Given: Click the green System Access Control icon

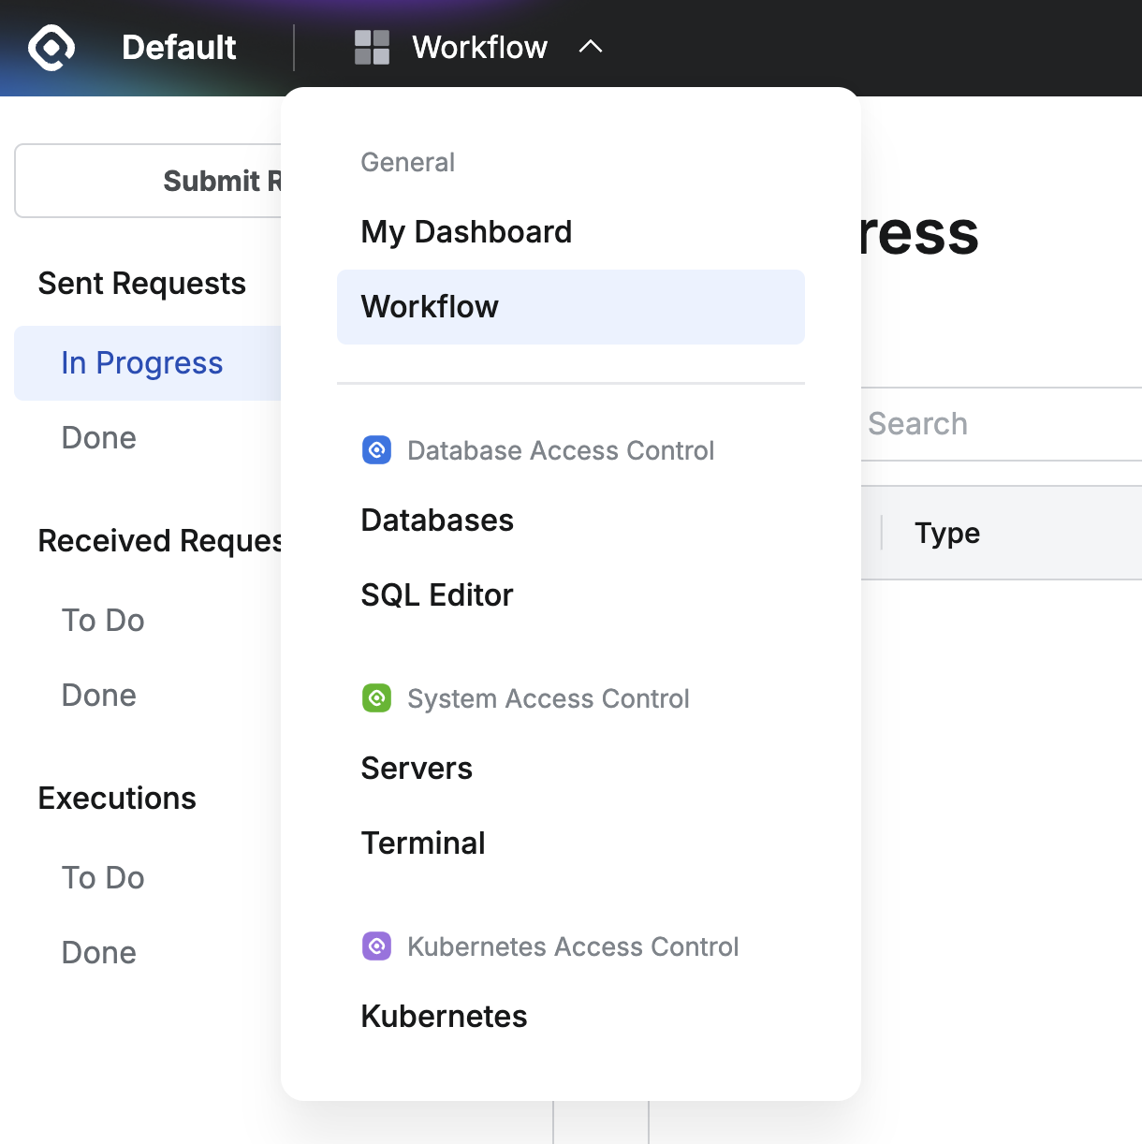Looking at the screenshot, I should (376, 698).
